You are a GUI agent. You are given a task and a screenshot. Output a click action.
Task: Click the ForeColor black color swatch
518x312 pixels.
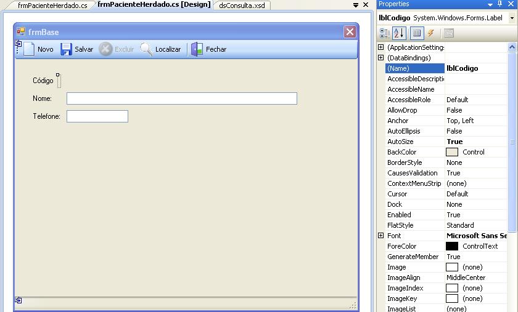point(452,246)
